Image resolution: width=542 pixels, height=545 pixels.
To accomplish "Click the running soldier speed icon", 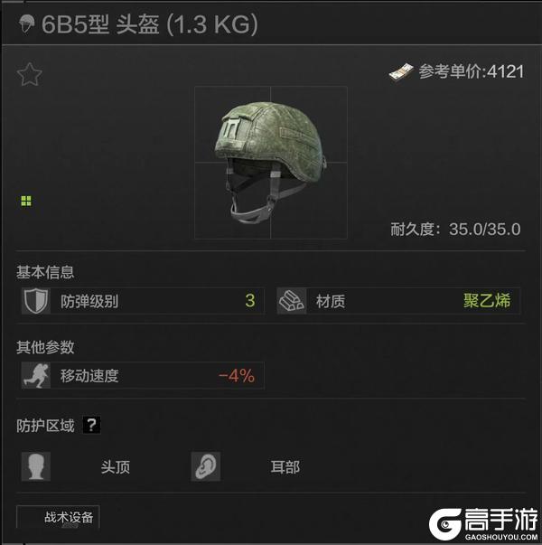I will pyautogui.click(x=36, y=375).
